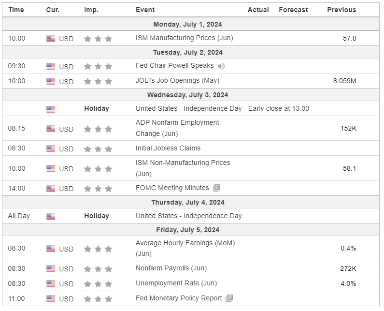The width and height of the screenshot is (384, 311).
Task: Click the Previous column header
Action: 341,10
